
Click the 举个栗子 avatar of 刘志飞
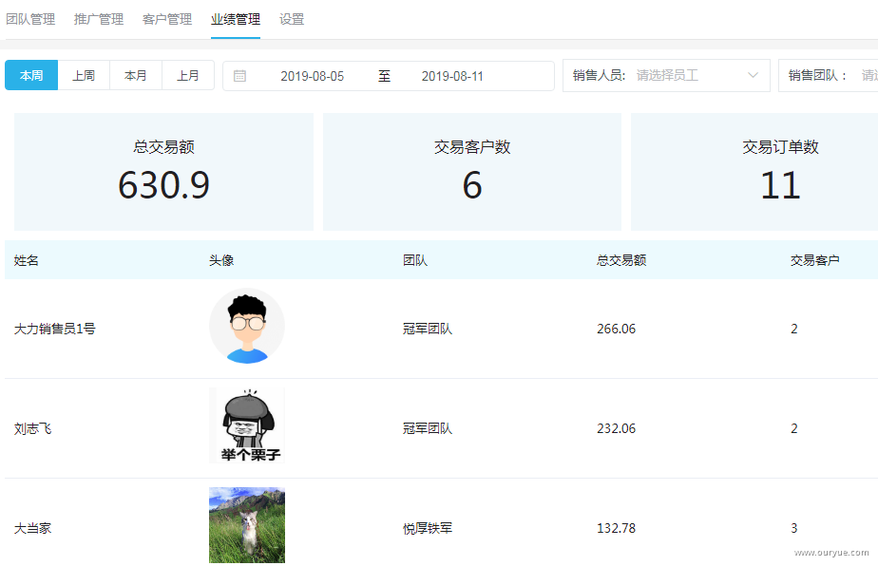(247, 425)
